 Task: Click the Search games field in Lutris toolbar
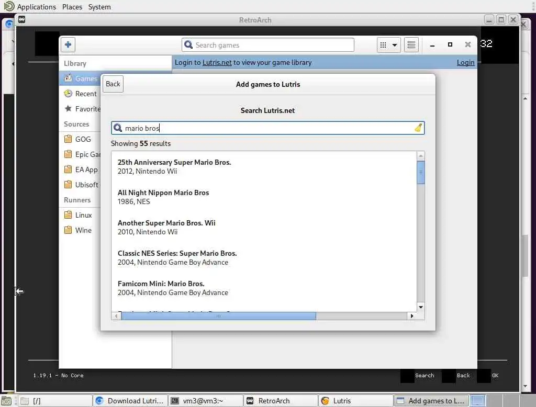(267, 45)
